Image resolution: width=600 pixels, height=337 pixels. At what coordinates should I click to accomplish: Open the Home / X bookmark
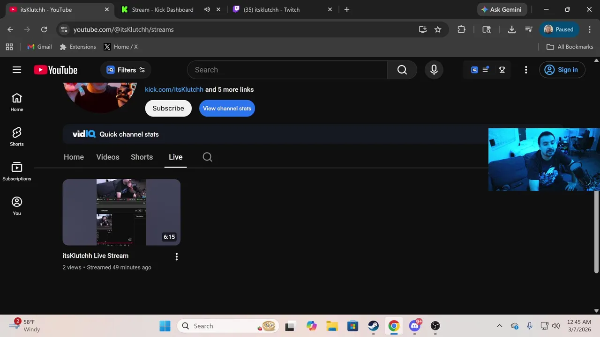(121, 47)
